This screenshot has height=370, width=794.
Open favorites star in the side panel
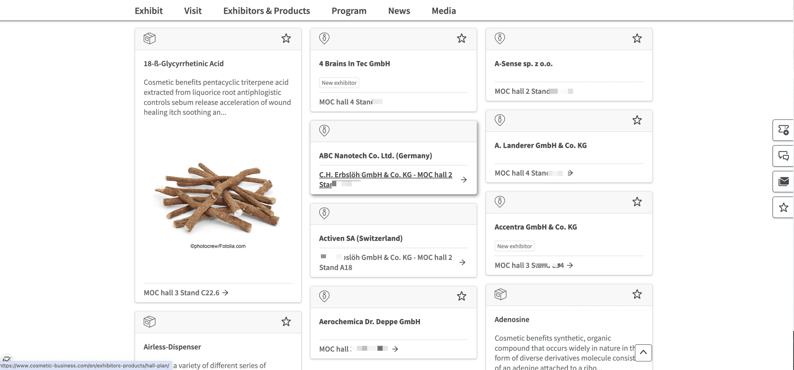click(x=783, y=207)
